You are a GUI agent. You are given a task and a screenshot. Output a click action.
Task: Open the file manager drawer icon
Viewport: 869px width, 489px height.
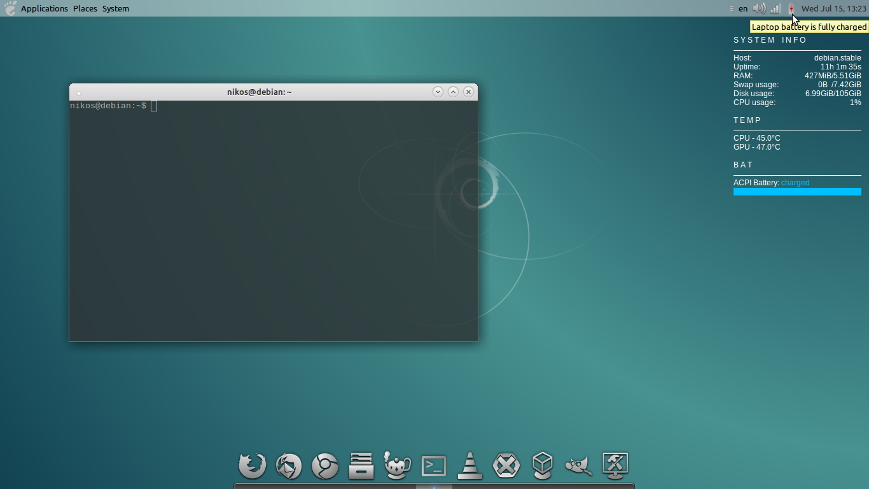361,465
